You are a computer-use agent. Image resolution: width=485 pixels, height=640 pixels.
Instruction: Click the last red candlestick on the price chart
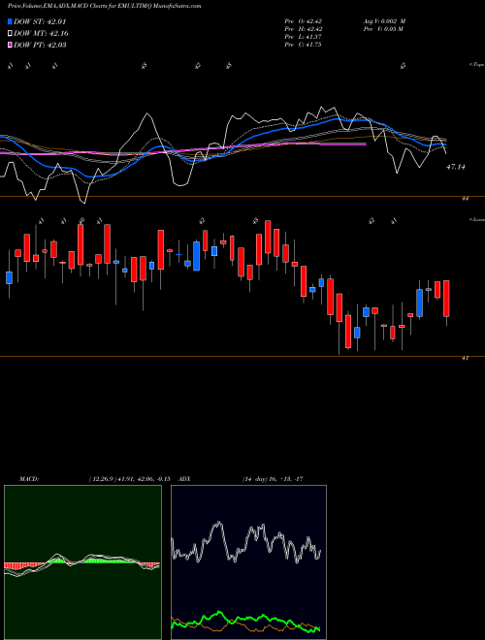click(446, 299)
